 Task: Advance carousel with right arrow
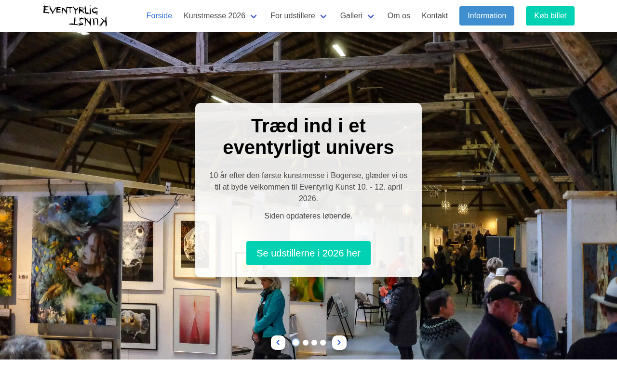coord(339,343)
